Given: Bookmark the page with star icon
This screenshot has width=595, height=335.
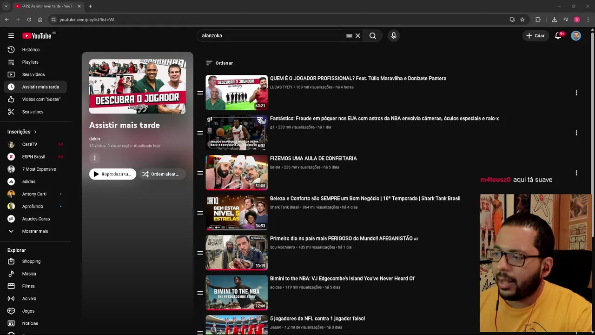Looking at the screenshot, I should click(x=522, y=20).
